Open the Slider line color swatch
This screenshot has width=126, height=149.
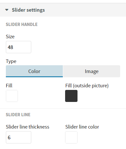pyautogui.click(x=71, y=137)
